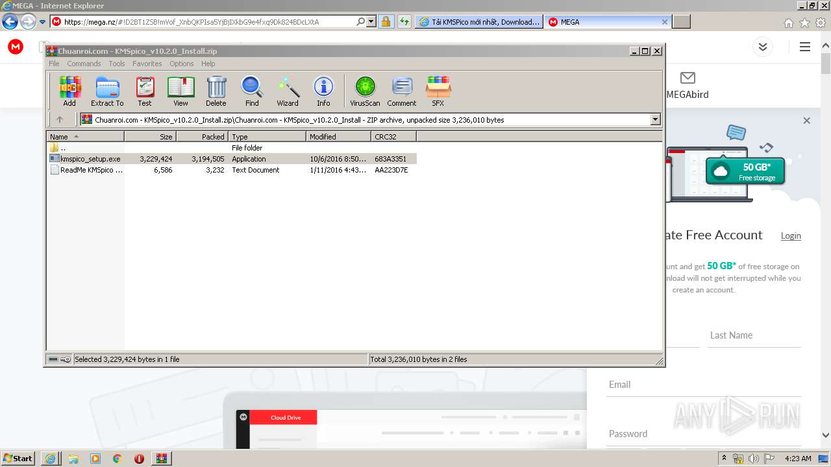Open the MEGAbird mail icon

tap(688, 78)
